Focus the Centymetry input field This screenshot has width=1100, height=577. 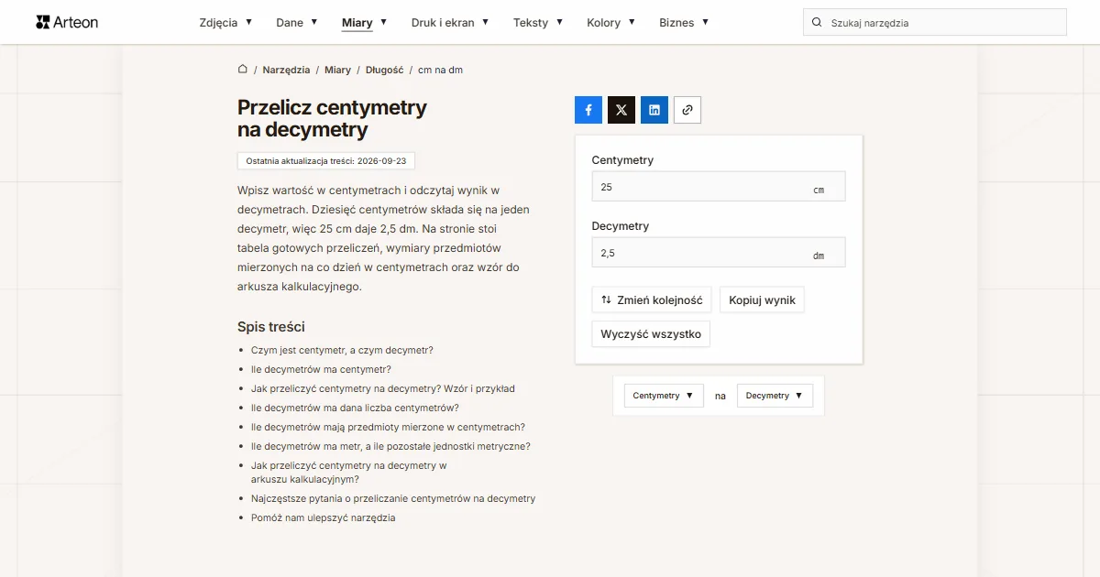click(x=719, y=187)
